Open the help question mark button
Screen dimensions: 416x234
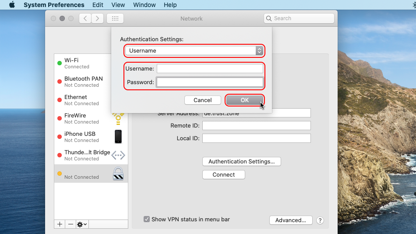click(x=320, y=220)
